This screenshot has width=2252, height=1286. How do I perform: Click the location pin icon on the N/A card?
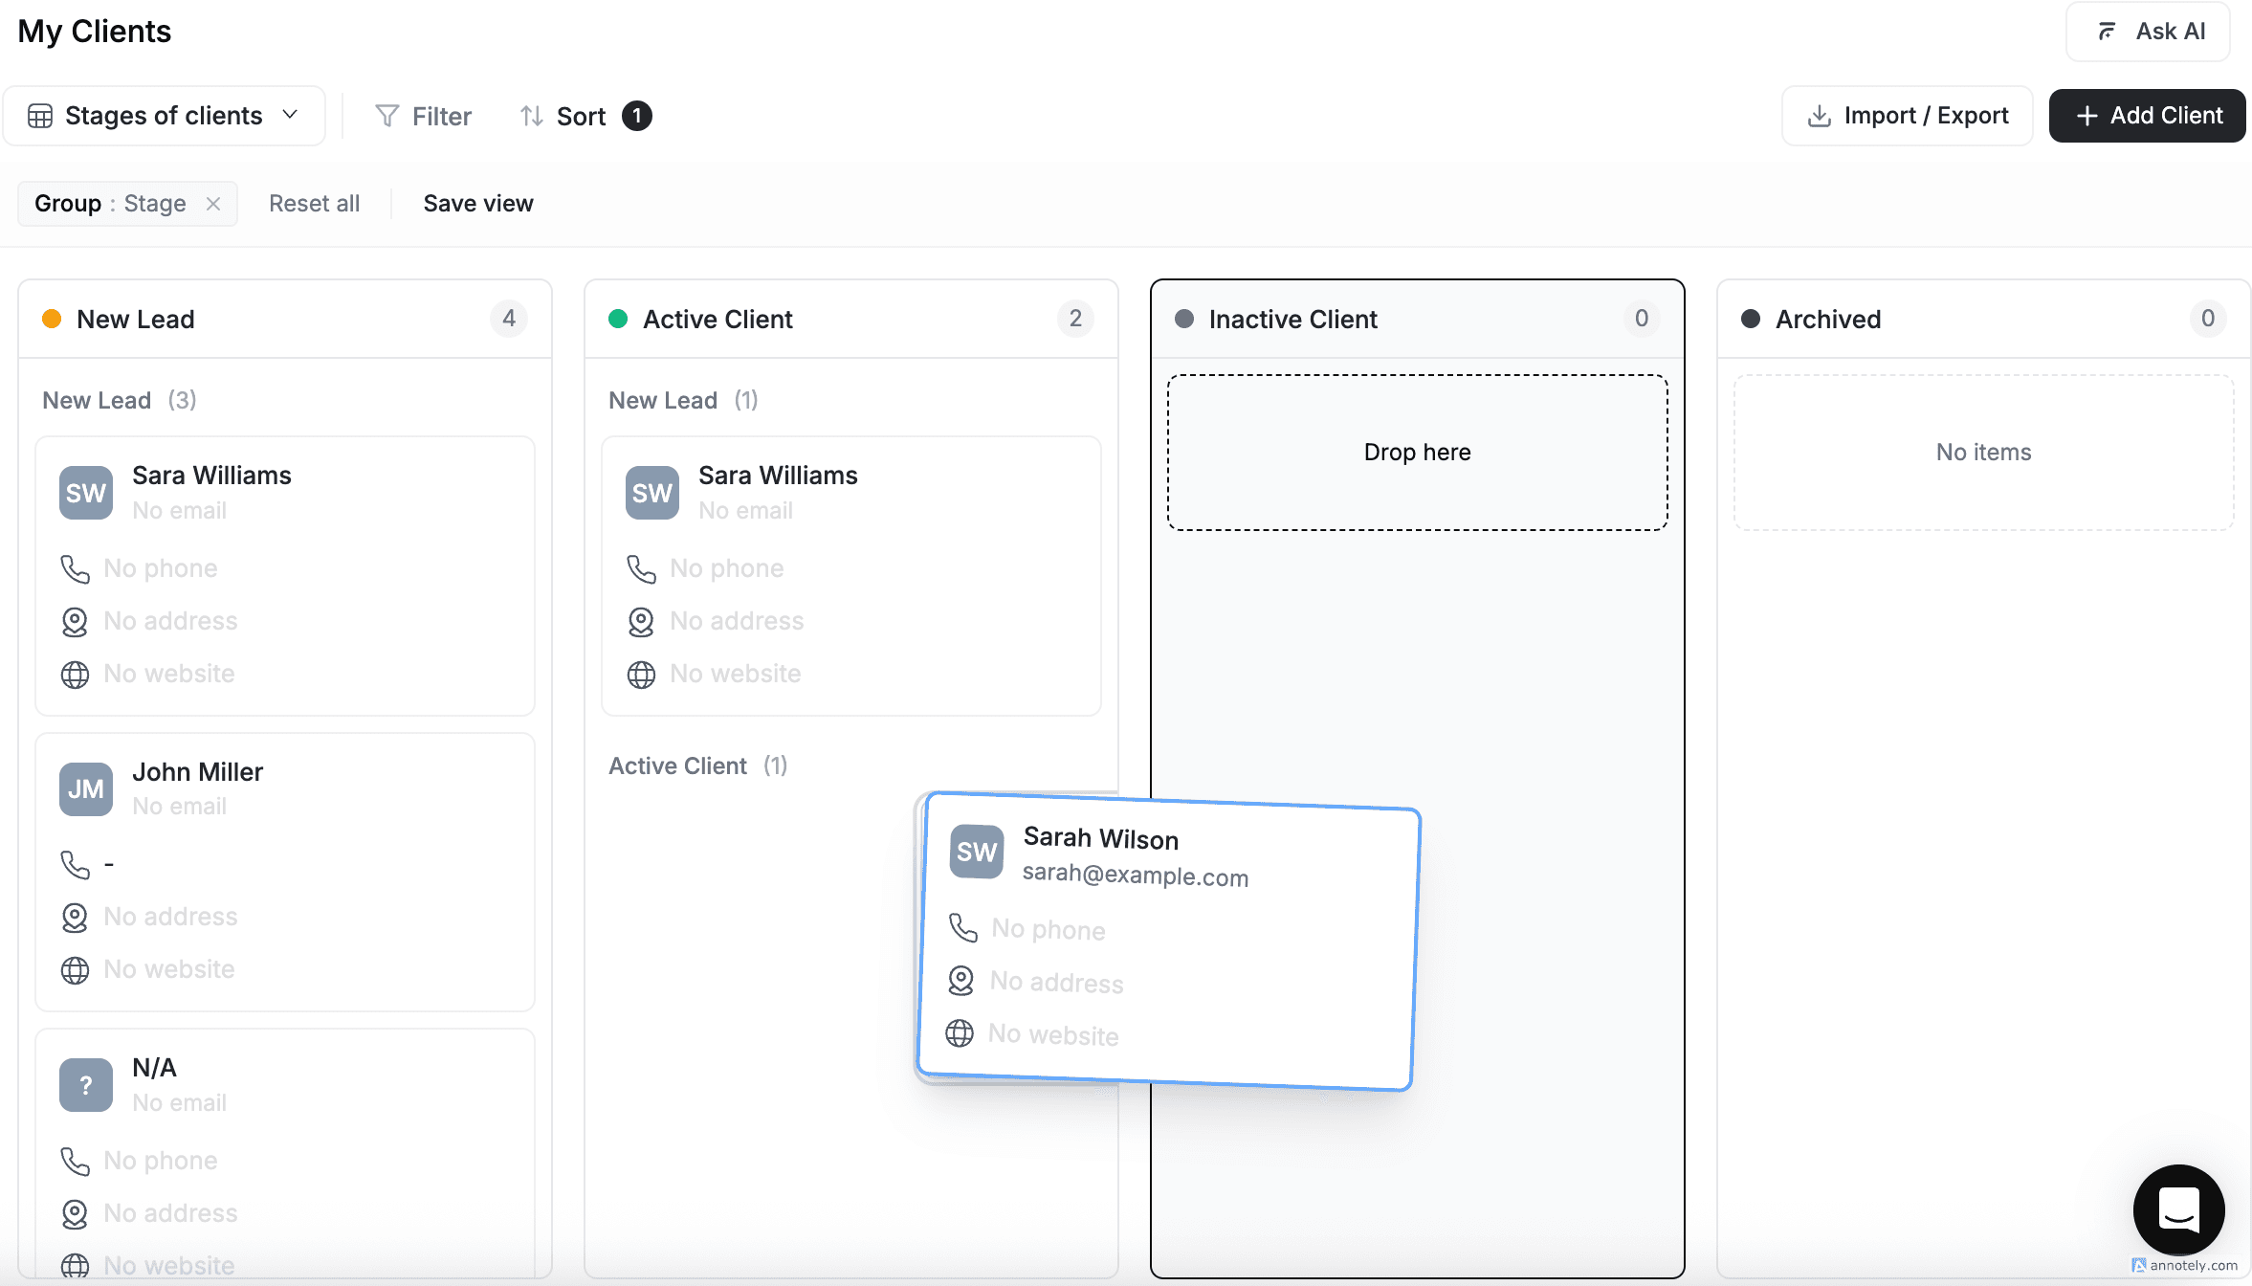coord(75,1212)
